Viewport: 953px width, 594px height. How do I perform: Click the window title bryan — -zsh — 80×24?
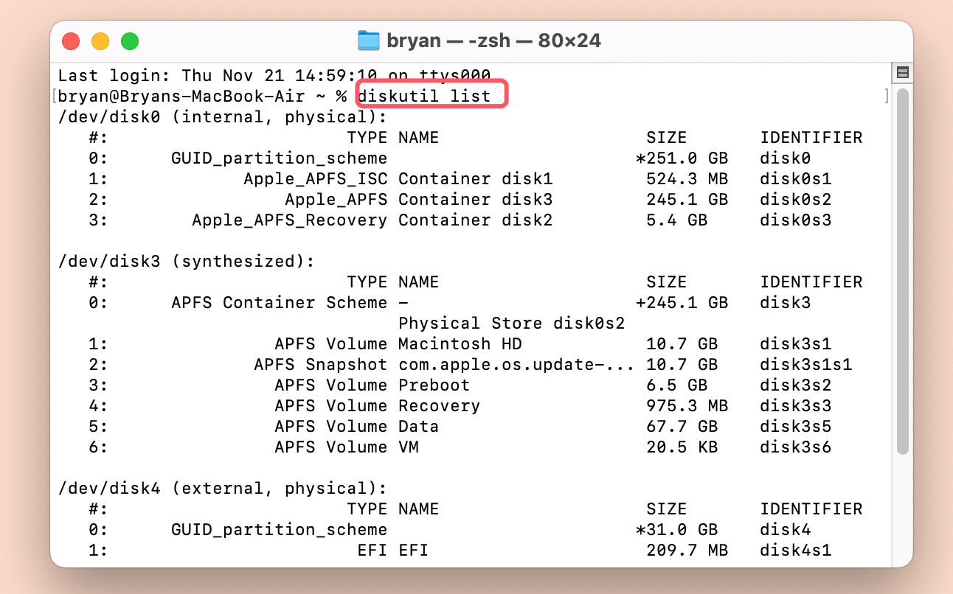click(x=493, y=41)
